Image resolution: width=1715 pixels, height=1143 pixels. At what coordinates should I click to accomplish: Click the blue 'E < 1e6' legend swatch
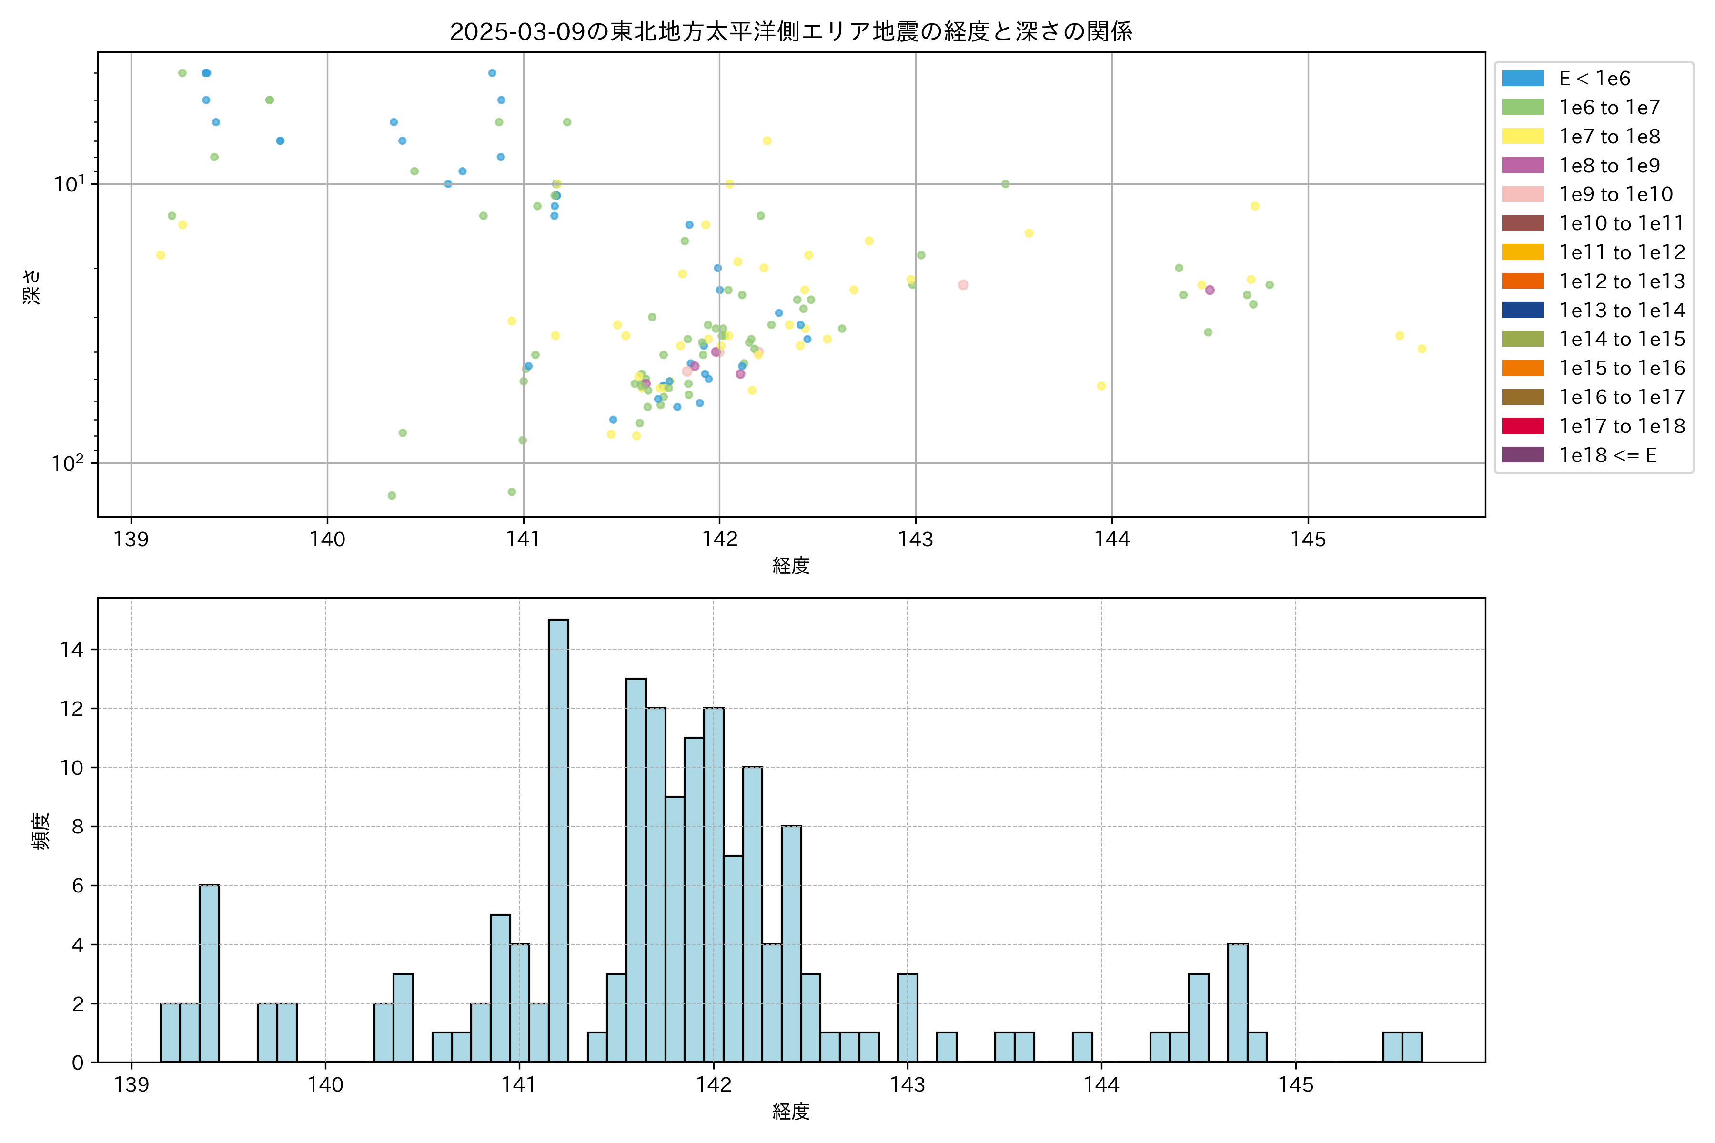1522,79
